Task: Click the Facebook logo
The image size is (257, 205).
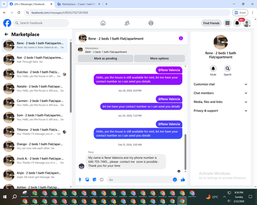Action: (x=7, y=23)
